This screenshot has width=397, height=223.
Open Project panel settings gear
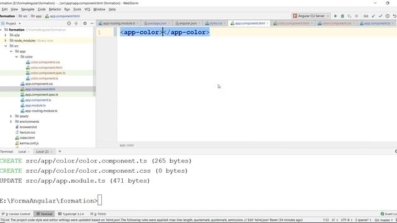[x=85, y=24]
